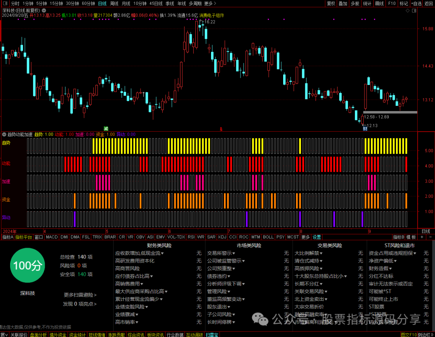Click the 16.22 high price label
This screenshot has height=337, width=435.
(210, 22)
